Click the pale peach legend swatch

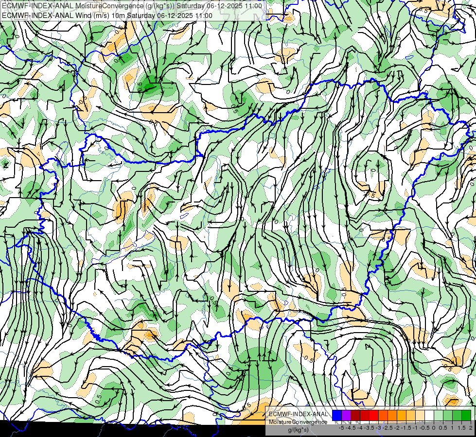[x=420, y=415]
